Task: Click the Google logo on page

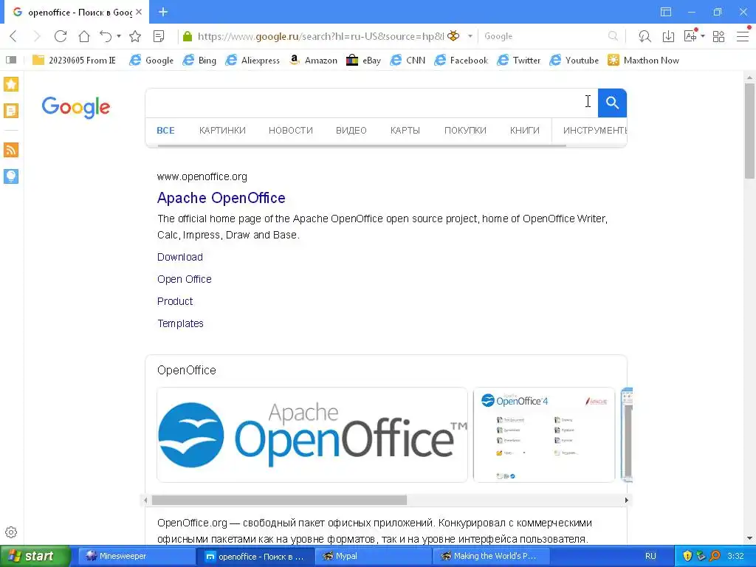Action: coord(76,107)
